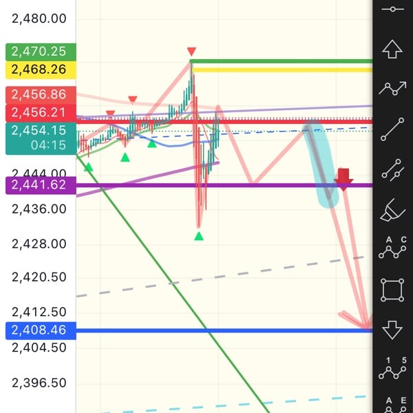Screen dimensions: 413x413
Task: Select the Arrow Up marker tool
Action: point(392,50)
